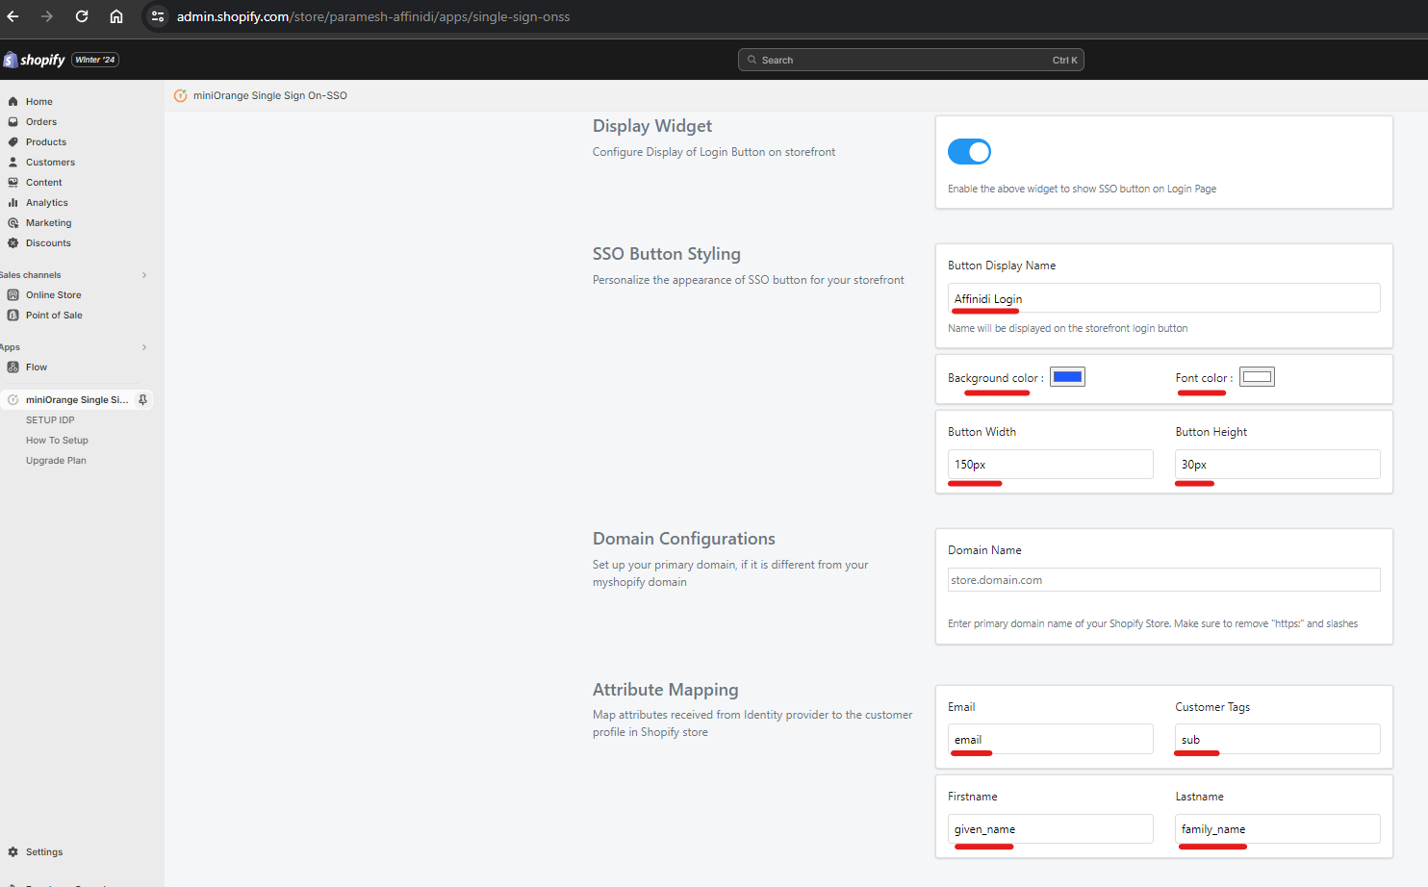Click the Orders sidebar icon
The width and height of the screenshot is (1428, 887).
tap(13, 121)
